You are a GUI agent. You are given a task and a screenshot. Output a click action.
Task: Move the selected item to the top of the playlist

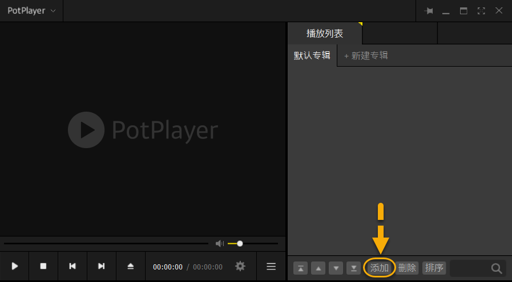pos(301,268)
